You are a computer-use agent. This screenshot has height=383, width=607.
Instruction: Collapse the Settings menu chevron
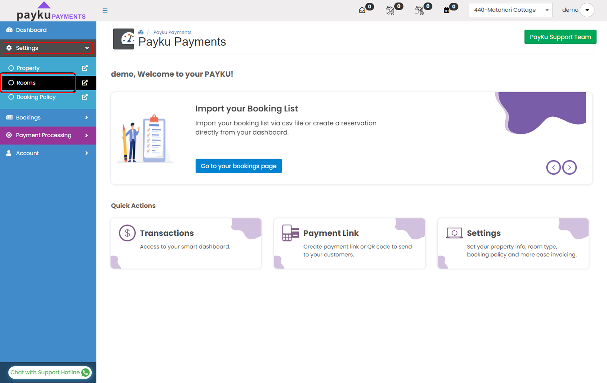(x=87, y=48)
